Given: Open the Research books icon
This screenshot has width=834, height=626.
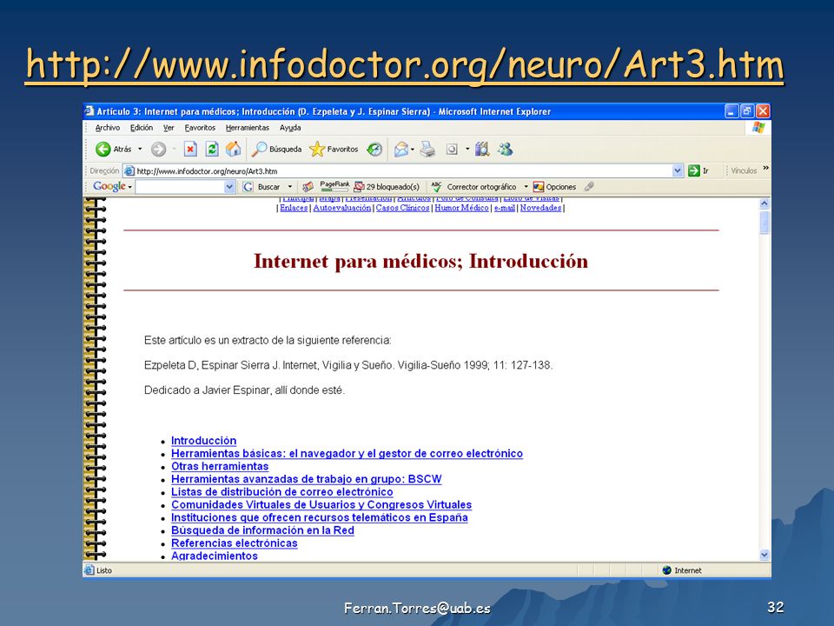Looking at the screenshot, I should (x=482, y=150).
